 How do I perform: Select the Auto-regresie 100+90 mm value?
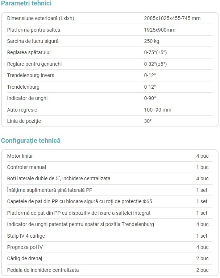point(158,110)
